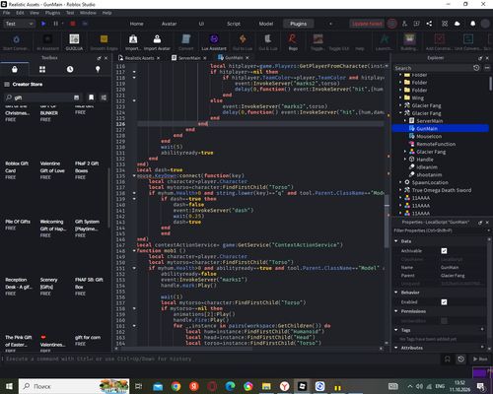Image resolution: width=493 pixels, height=394 pixels.
Task: Open the notifications bell icon
Action: tap(472, 24)
